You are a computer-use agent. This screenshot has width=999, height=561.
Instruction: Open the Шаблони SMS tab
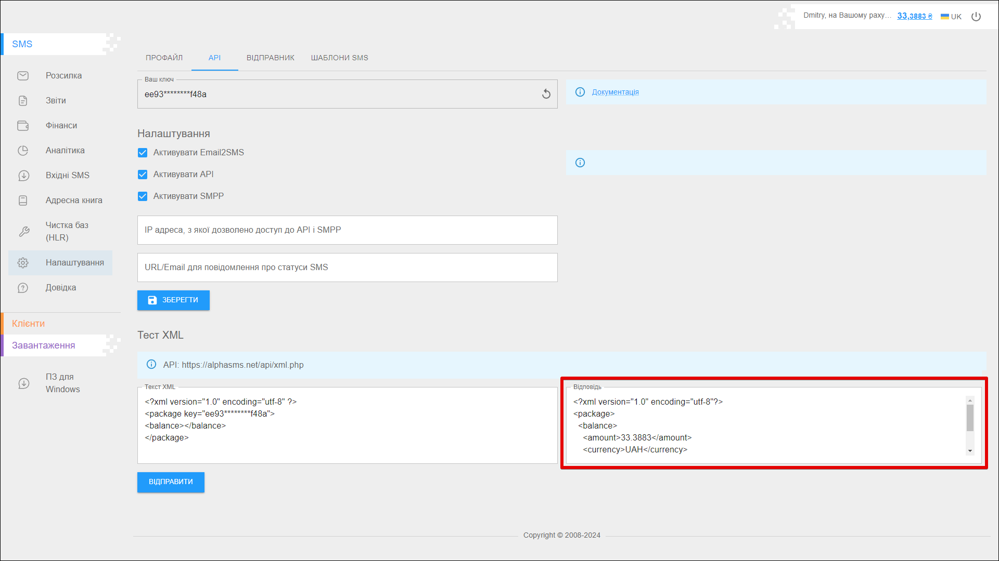(x=339, y=58)
